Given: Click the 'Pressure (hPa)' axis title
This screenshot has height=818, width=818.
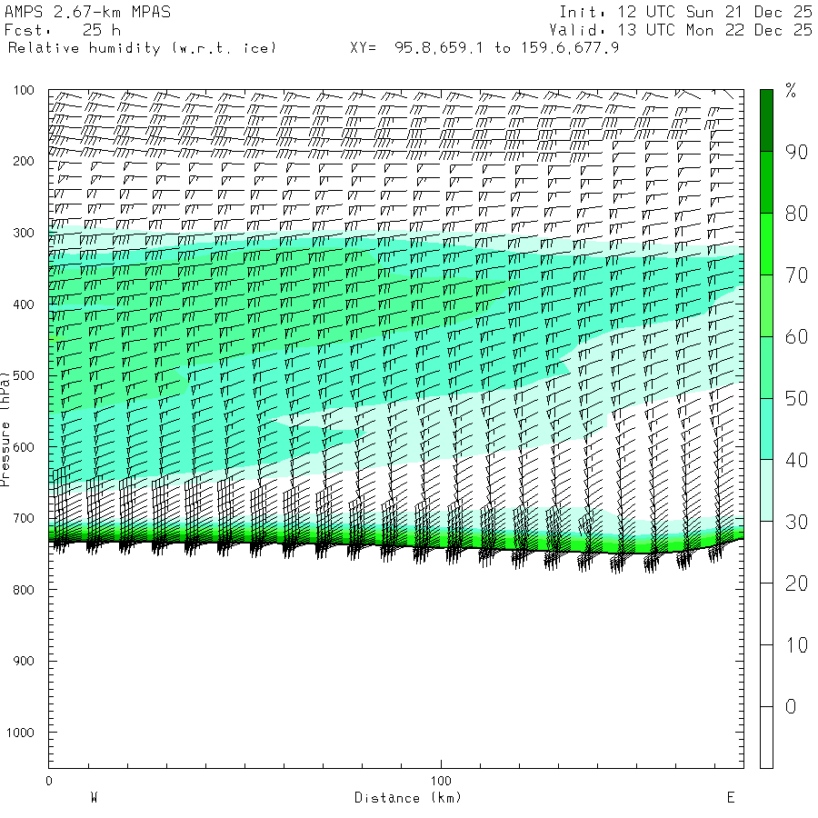Looking at the screenshot, I should click(x=5, y=429).
